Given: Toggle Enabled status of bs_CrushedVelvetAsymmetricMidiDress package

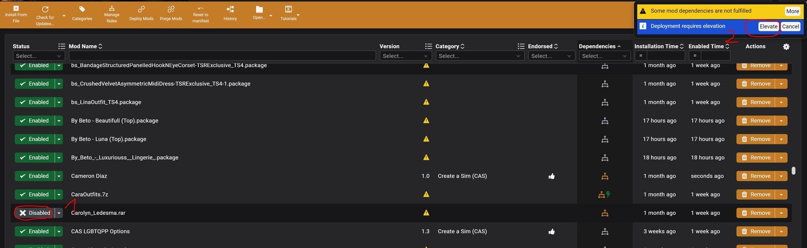Looking at the screenshot, I should [x=34, y=84].
